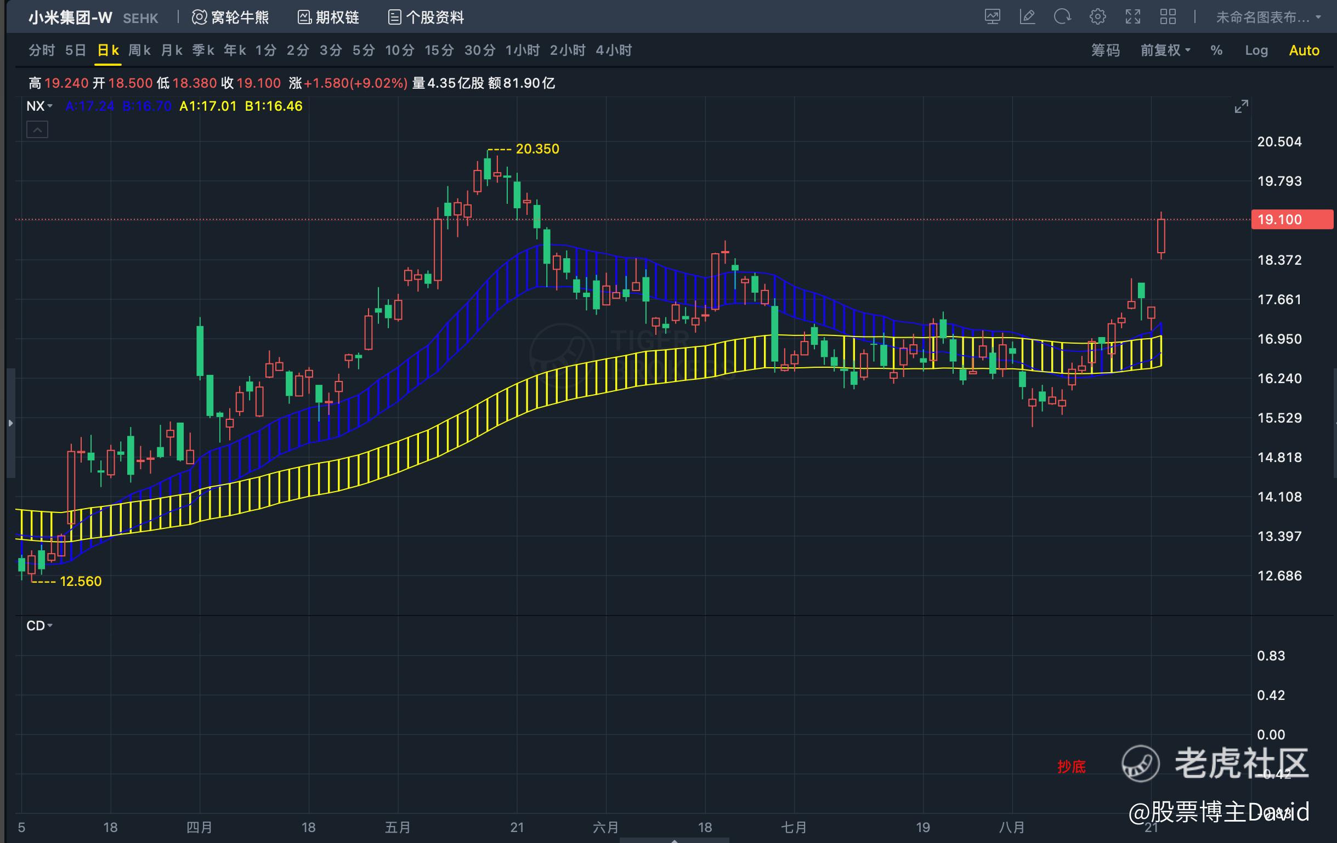Switch to 分时 intraday view
The width and height of the screenshot is (1337, 843).
(42, 50)
